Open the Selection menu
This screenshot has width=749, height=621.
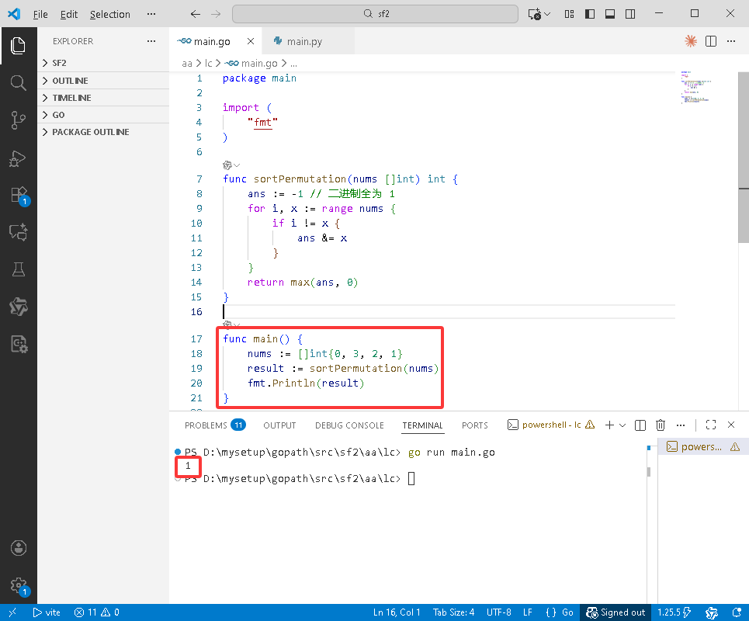(110, 14)
